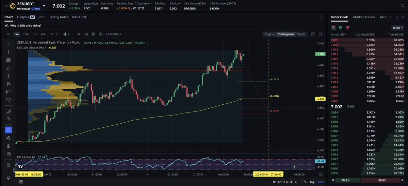Toggle percent scale on price axis
408x186 pixels.
[x=306, y=182]
